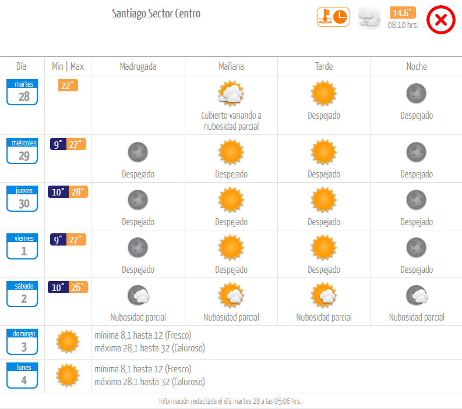Click the cloudy current conditions icon

point(369,18)
